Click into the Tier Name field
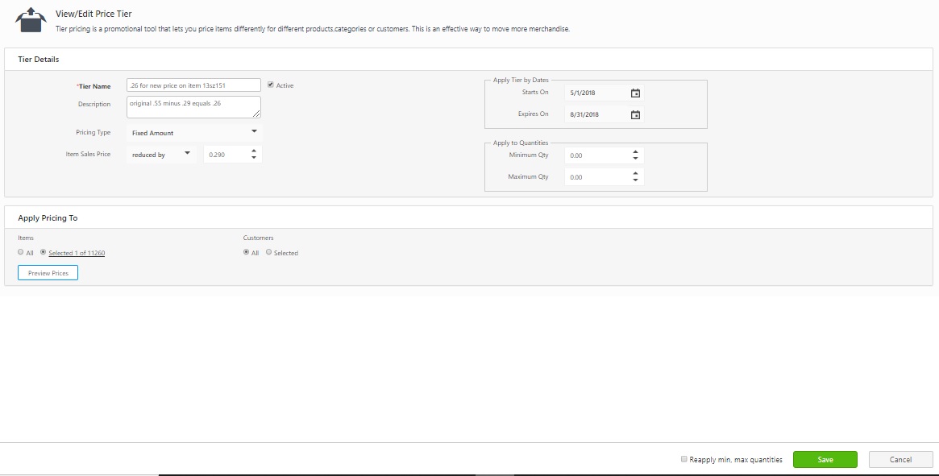The image size is (939, 476). point(193,85)
